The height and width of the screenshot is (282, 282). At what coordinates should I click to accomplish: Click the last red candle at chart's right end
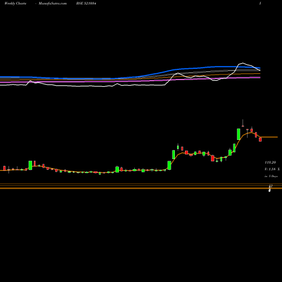[x=260, y=139]
